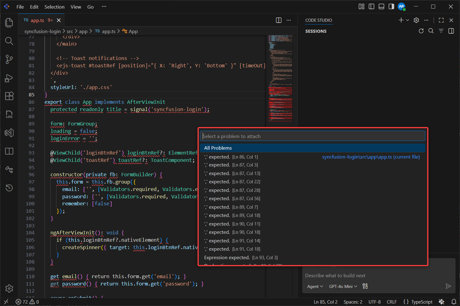Screen dimensions: 460x306
Task: Toggle the secondary sidebar visibility
Action: click(391, 6)
